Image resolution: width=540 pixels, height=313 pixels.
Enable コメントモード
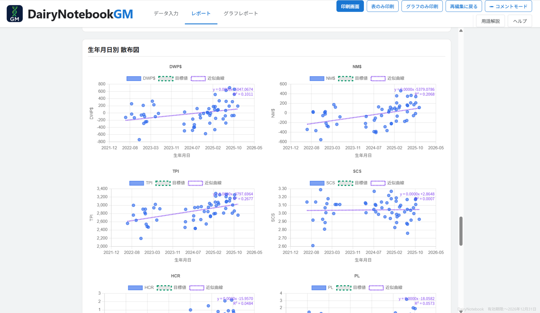tap(508, 6)
